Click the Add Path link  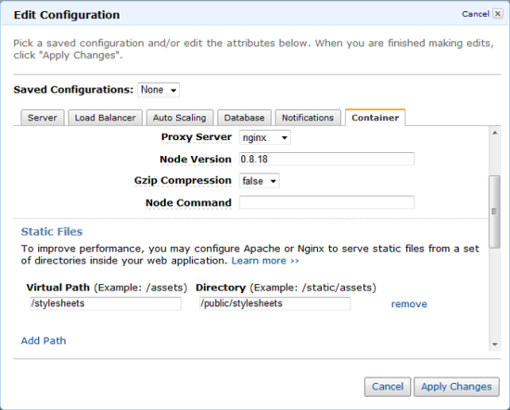(x=44, y=340)
